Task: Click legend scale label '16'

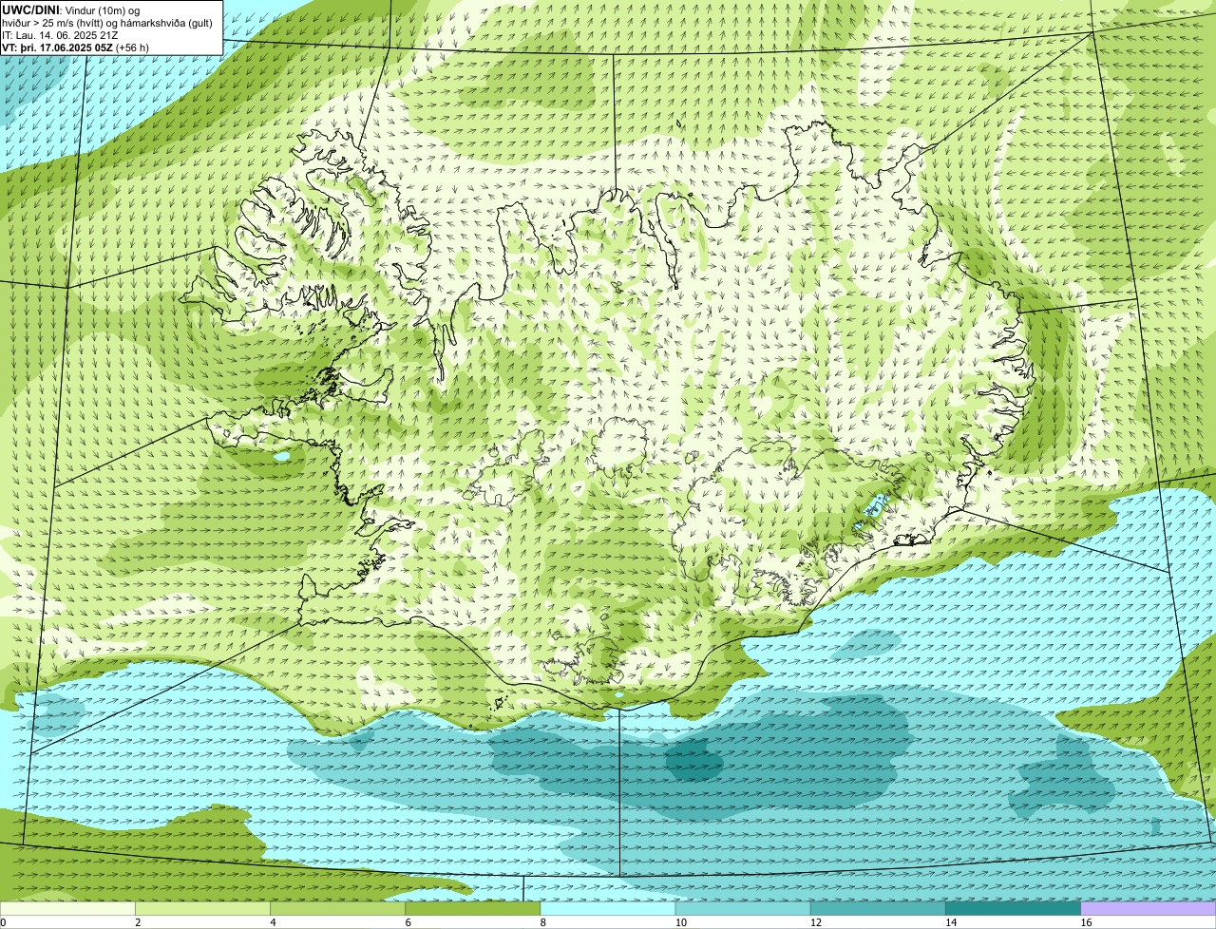Action: point(1085,922)
